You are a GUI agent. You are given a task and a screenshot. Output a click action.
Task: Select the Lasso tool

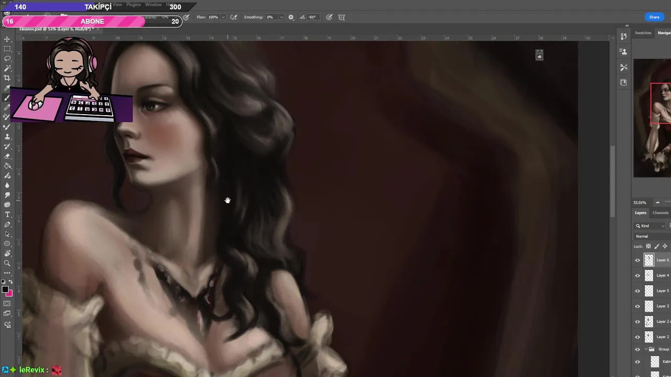(7, 59)
